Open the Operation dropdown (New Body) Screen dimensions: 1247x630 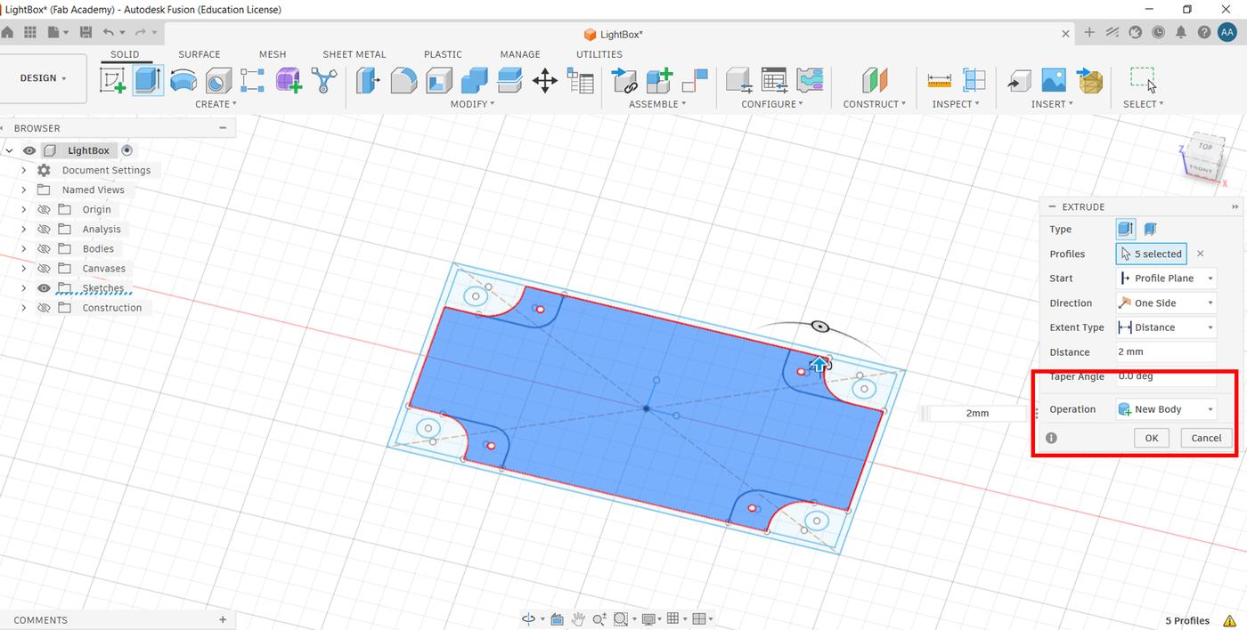[x=1166, y=409]
